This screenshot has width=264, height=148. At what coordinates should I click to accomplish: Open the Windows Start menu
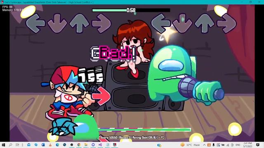click(x=3, y=145)
